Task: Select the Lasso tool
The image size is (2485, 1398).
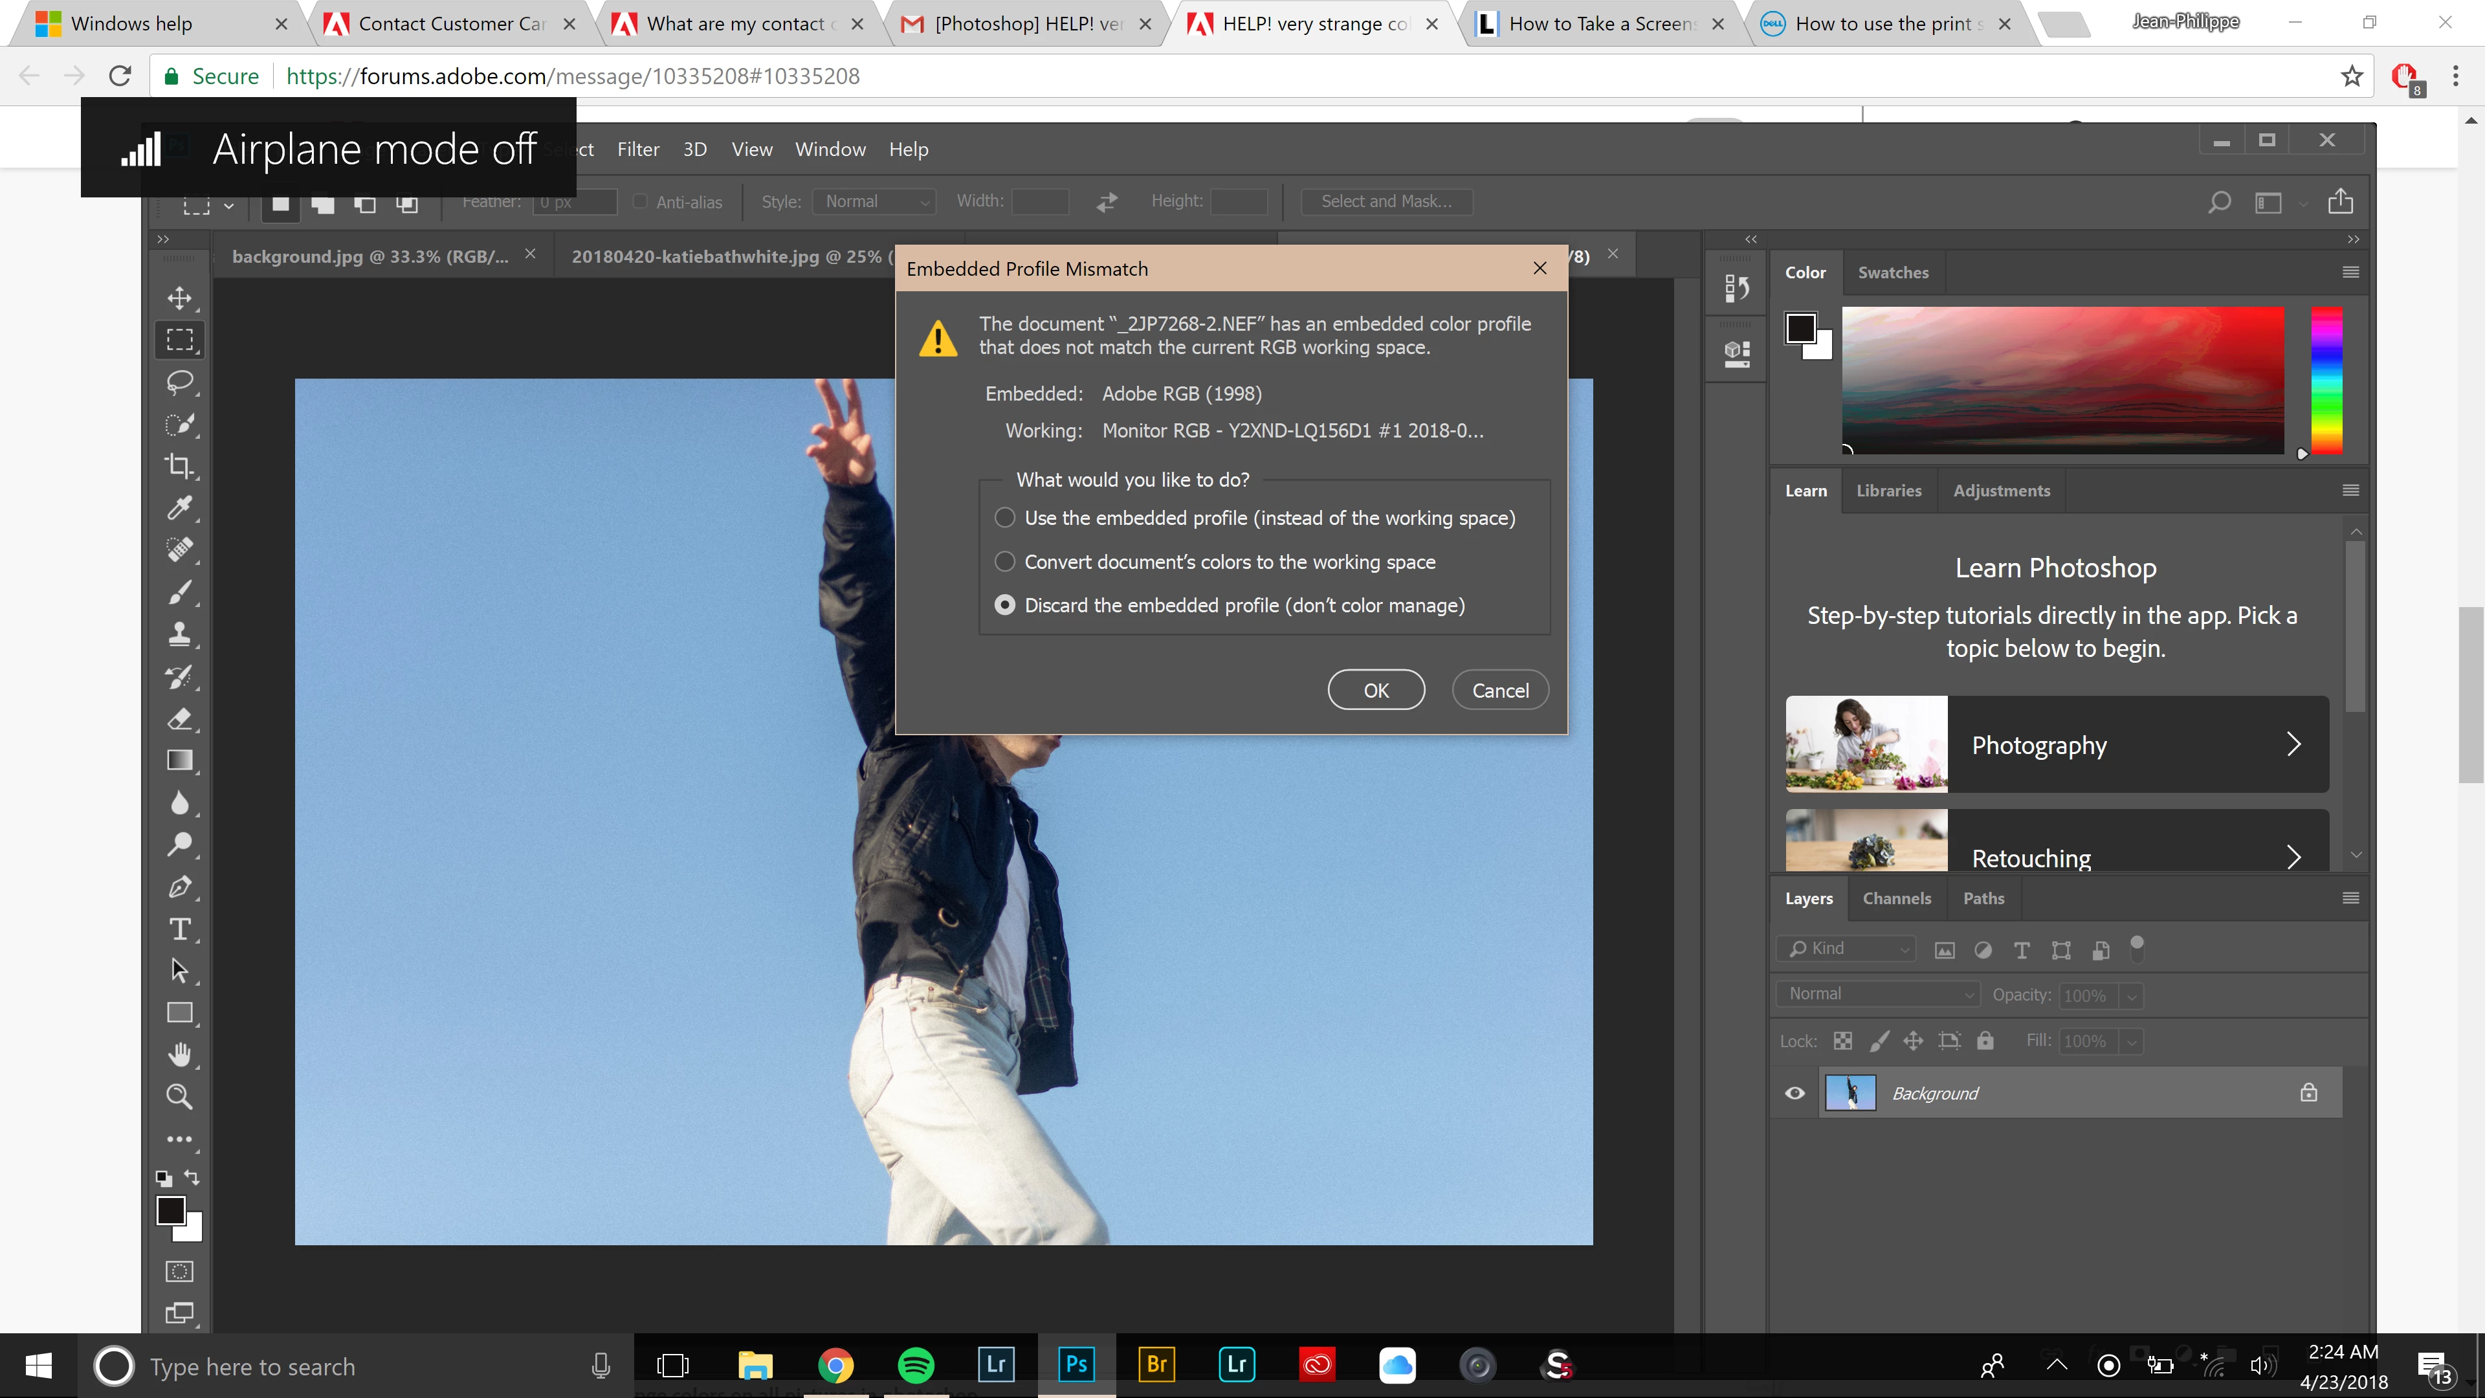Action: (x=179, y=381)
